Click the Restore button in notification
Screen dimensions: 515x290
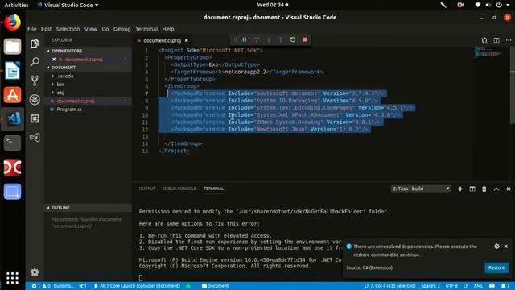(496, 267)
